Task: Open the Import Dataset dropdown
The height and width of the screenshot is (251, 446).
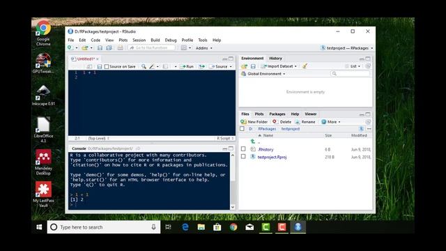Action: [x=279, y=66]
